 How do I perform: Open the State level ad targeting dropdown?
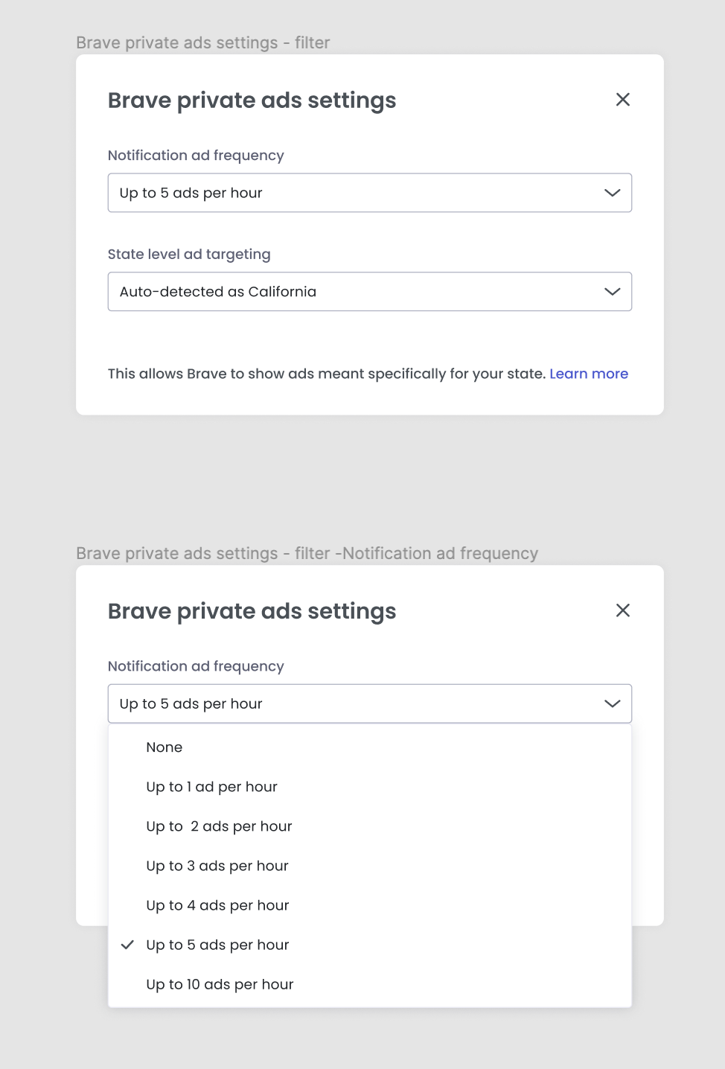[x=370, y=291]
